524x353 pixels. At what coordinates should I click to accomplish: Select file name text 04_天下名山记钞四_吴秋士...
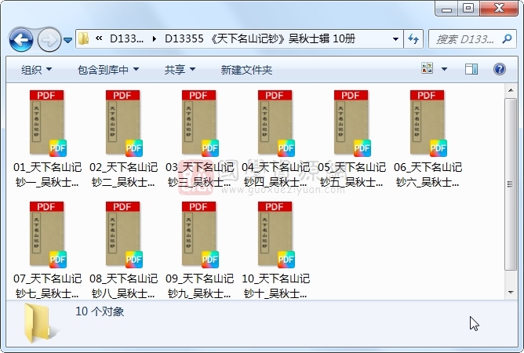point(276,174)
